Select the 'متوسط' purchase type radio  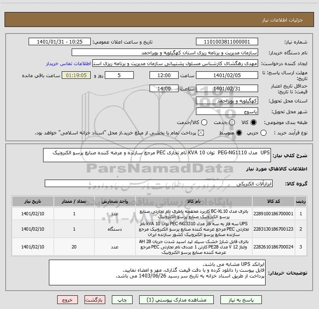click(239, 133)
